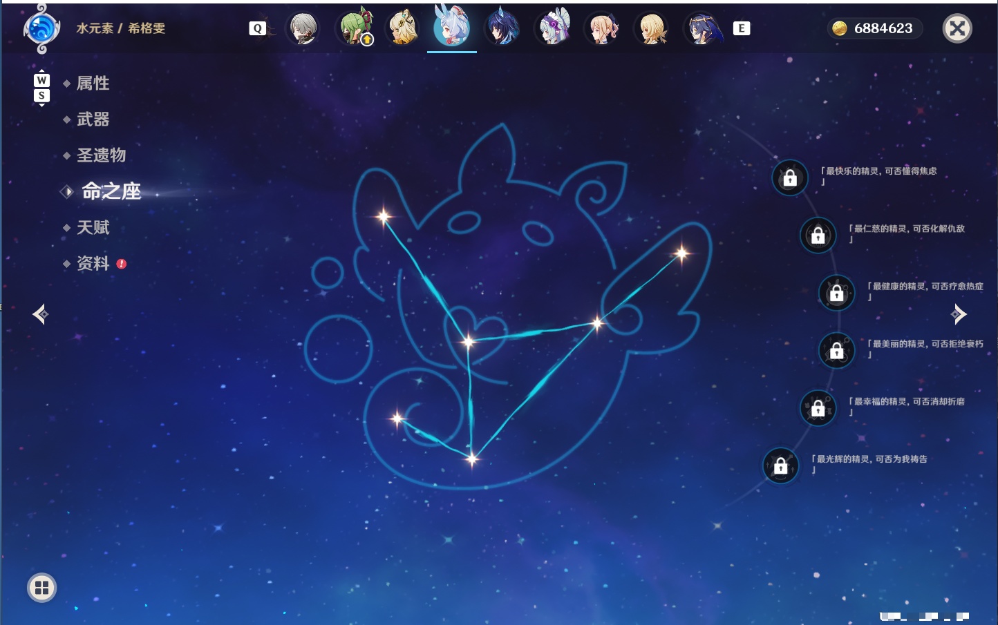Click the Mora coin icon
The image size is (998, 625).
click(x=840, y=28)
